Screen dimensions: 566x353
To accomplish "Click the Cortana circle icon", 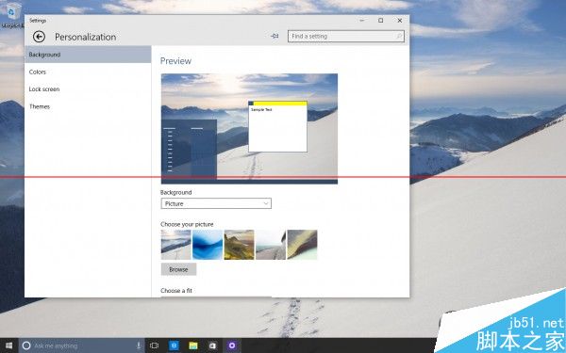I will pyautogui.click(x=26, y=345).
